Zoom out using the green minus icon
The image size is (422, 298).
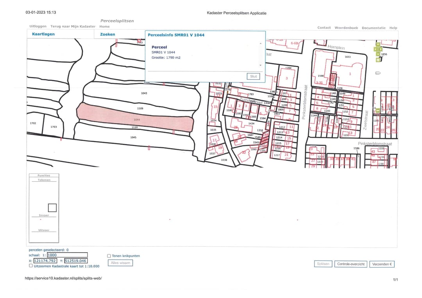coord(378,111)
